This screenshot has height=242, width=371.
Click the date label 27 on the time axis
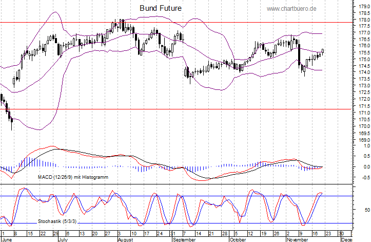click(108, 234)
